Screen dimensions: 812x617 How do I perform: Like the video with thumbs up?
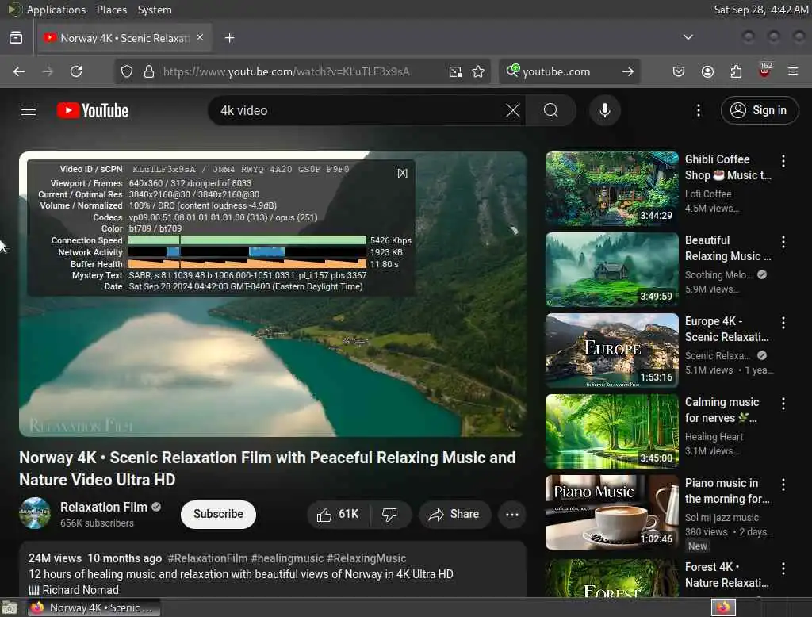coord(338,515)
